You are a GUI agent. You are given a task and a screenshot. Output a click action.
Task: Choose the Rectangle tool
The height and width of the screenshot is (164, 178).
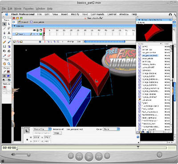point(9,37)
